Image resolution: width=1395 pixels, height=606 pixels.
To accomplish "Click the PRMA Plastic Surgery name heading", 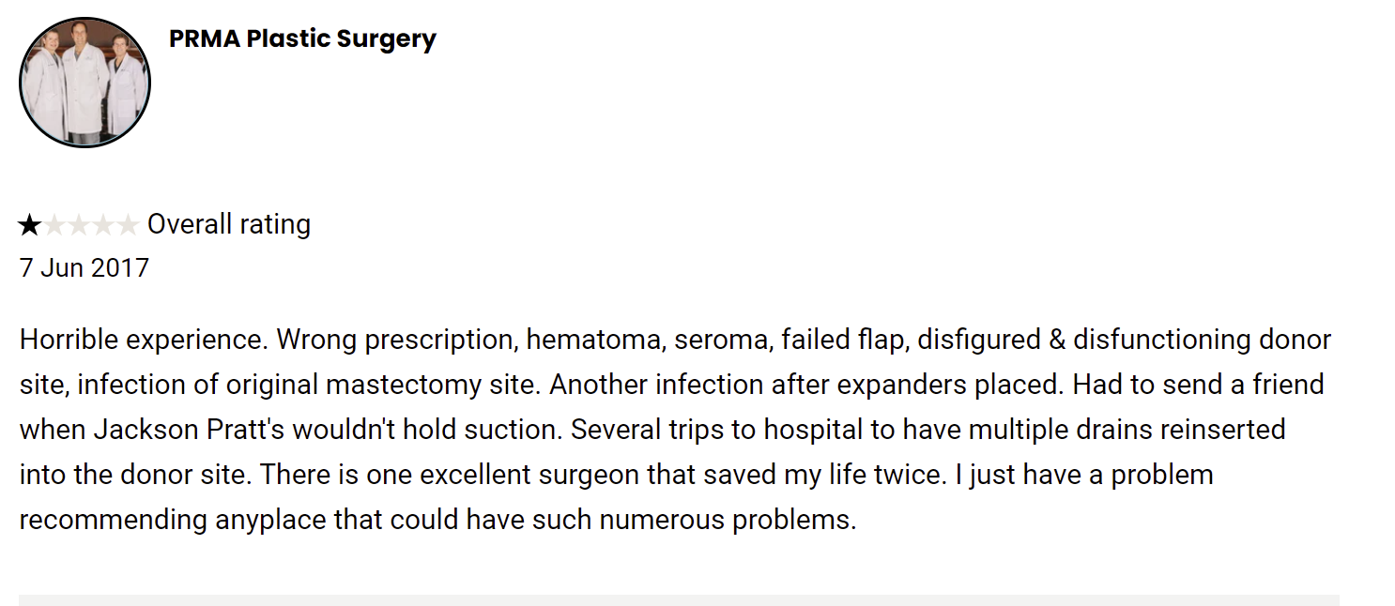I will 302,38.
